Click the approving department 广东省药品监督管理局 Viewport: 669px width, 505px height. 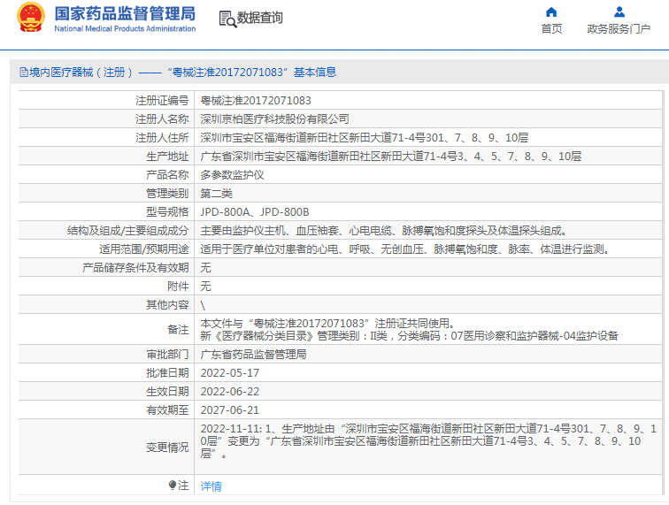[x=253, y=355]
